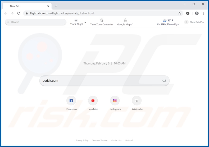This screenshot has width=209, height=147.
Task: Reload the current page
Action: [x=19, y=13]
